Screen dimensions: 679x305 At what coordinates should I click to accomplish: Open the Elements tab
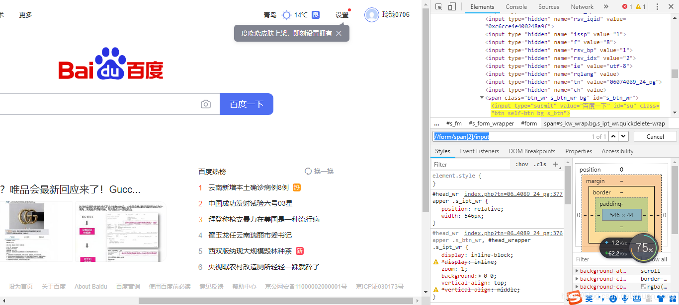point(482,7)
